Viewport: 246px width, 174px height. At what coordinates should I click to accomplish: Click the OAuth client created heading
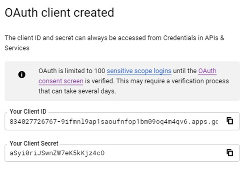59,13
